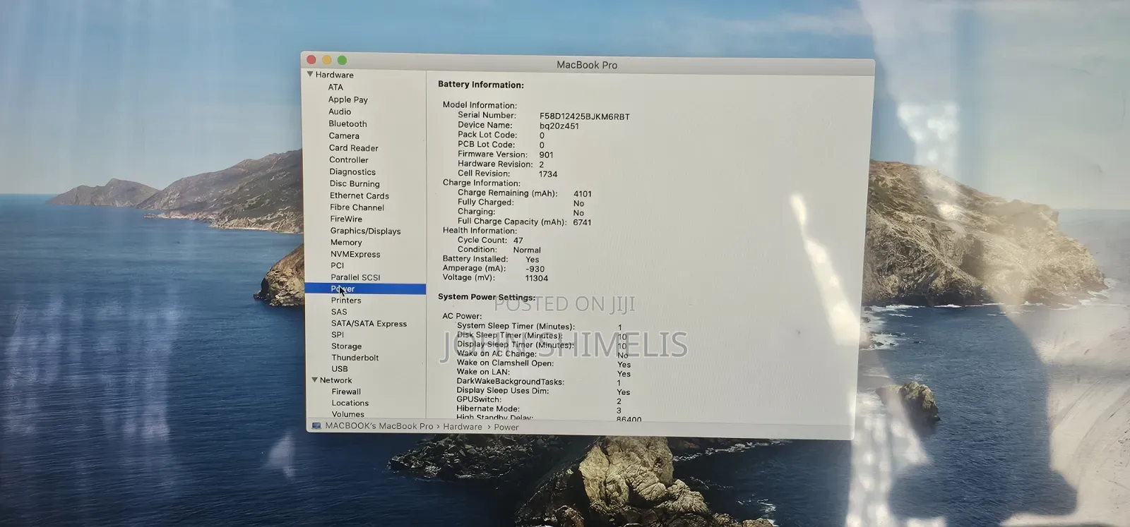Viewport: 1130px width, 527px height.
Task: Select SPI in the sidebar
Action: pos(338,335)
